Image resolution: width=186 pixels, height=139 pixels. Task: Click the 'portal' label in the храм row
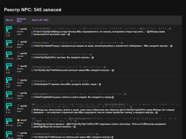coord(24,106)
